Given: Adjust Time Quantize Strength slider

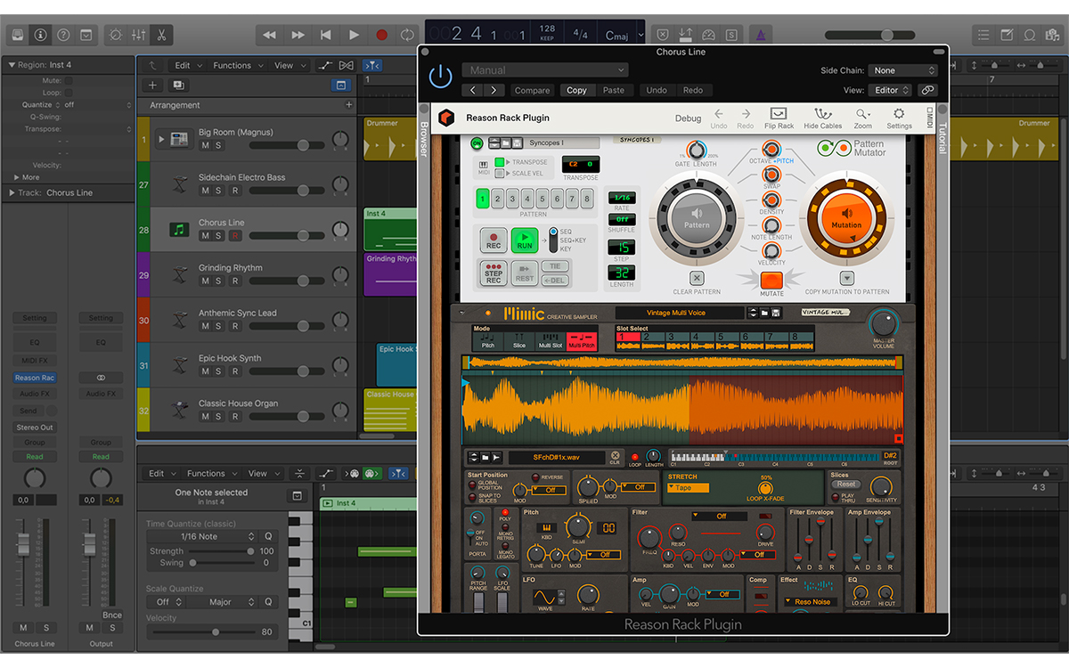Looking at the screenshot, I should 220,551.
